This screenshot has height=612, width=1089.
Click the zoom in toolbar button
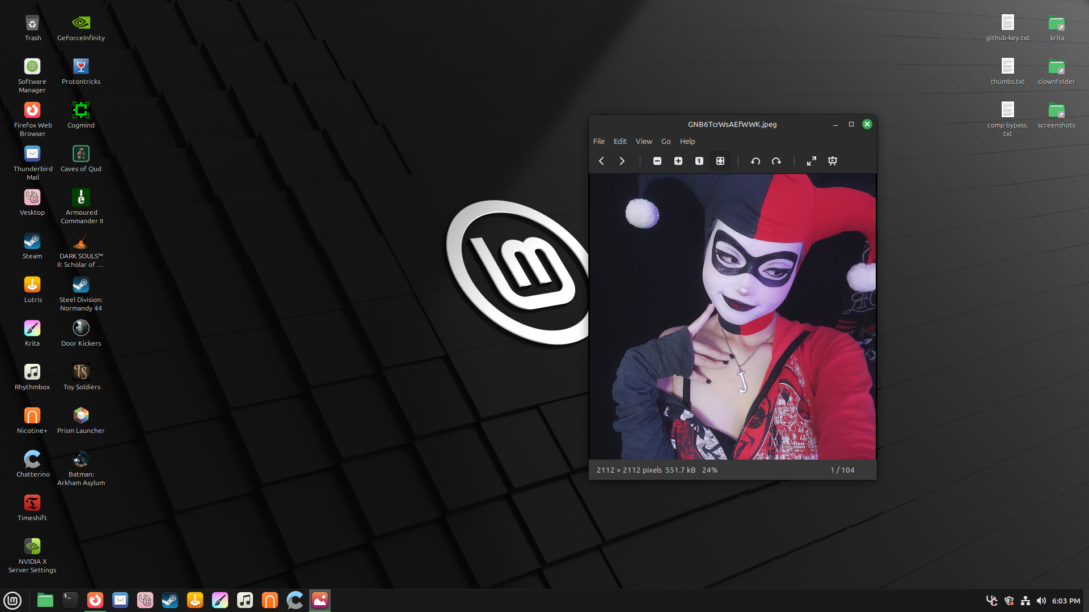click(x=678, y=161)
